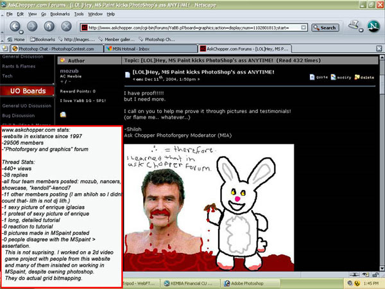Open the Tech board link in sidebar

[7, 76]
